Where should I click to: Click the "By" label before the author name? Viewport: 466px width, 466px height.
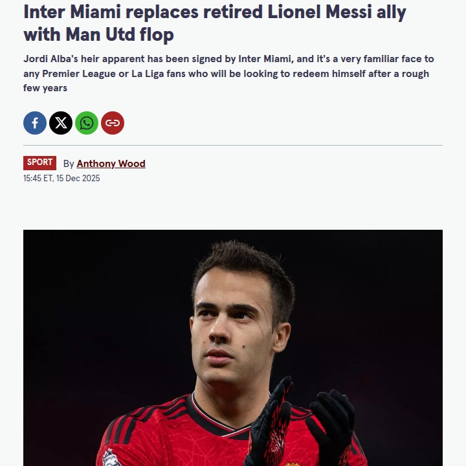(x=69, y=164)
